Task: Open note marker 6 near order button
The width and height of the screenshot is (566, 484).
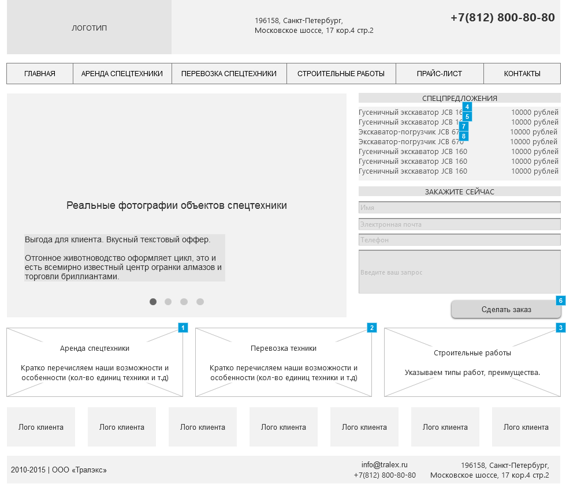Action: 560,301
